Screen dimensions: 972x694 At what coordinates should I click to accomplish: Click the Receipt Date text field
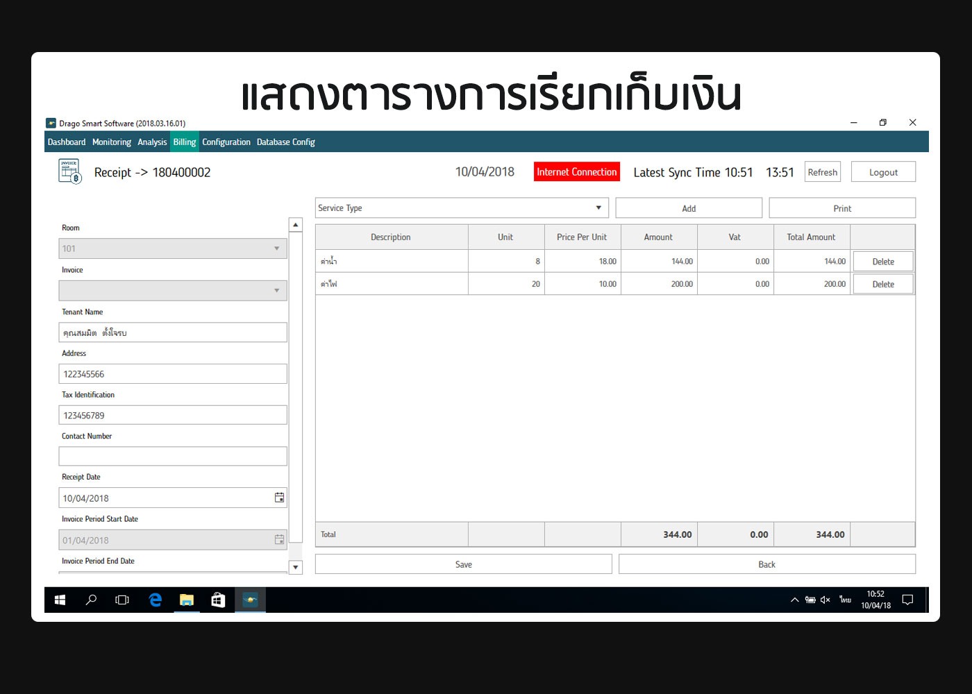[x=173, y=498]
